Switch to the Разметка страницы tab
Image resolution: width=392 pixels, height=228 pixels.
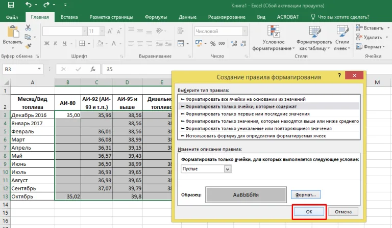click(x=111, y=17)
